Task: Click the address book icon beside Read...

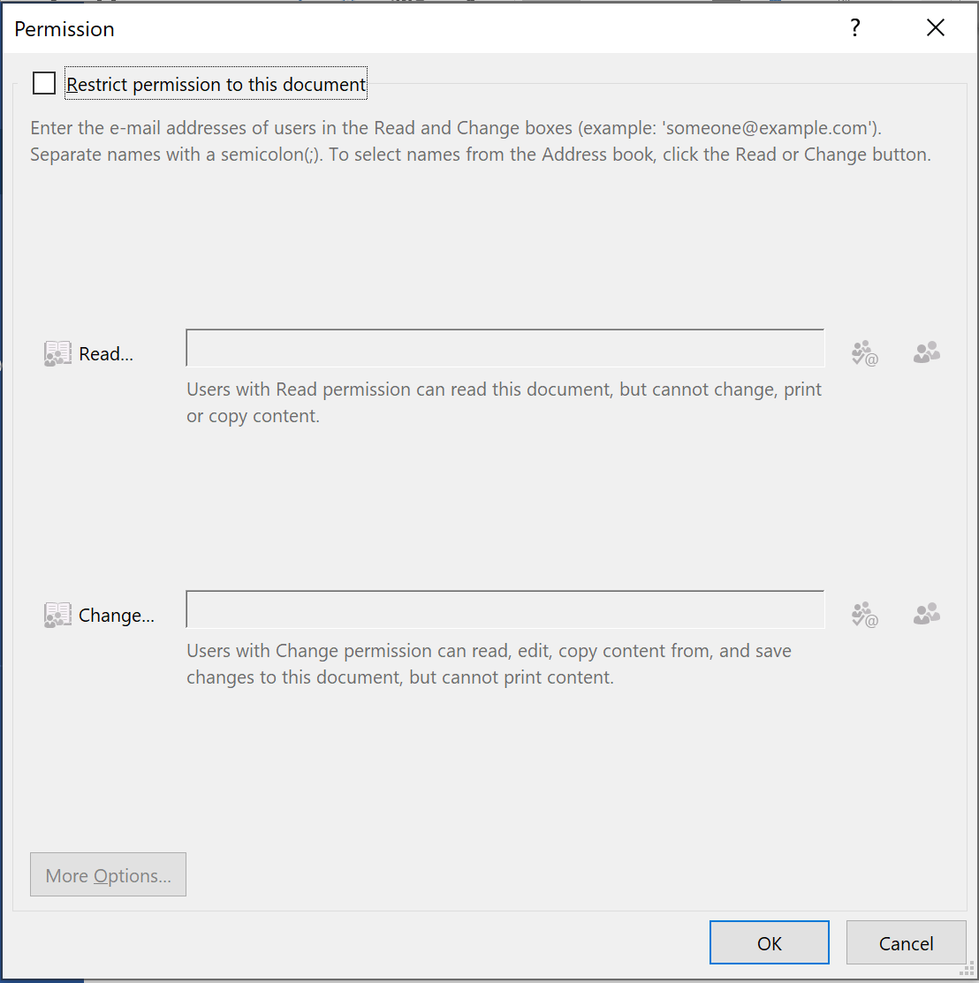Action: click(57, 353)
